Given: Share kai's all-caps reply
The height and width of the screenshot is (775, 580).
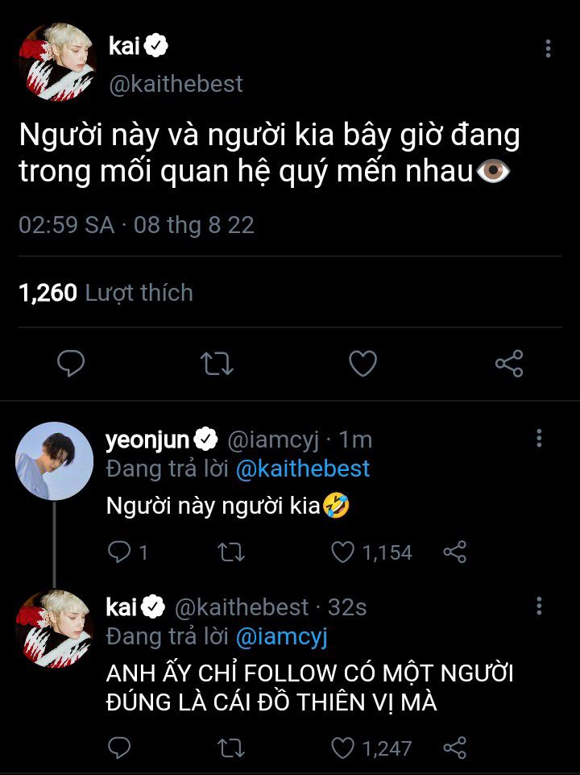Looking at the screenshot, I should [x=455, y=748].
